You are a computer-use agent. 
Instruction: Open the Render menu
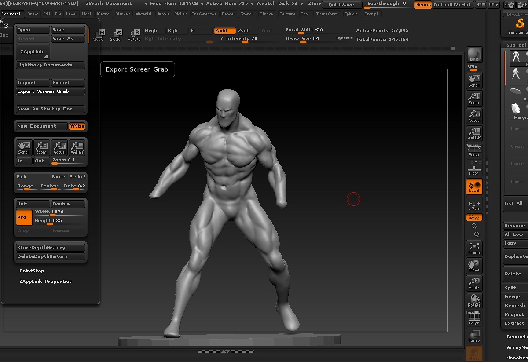228,14
